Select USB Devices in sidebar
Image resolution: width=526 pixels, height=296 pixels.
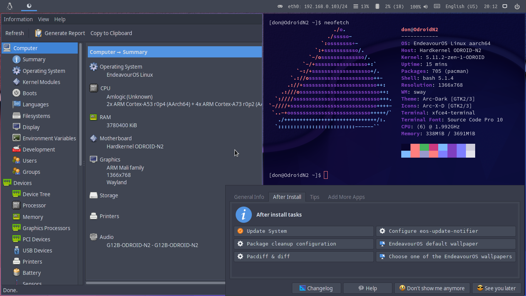pyautogui.click(x=37, y=250)
